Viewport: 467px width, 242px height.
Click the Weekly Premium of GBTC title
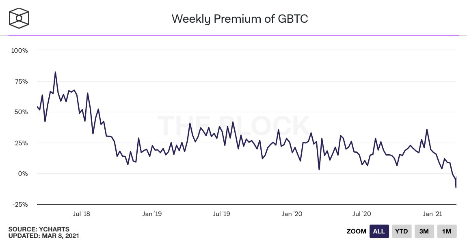240,19
